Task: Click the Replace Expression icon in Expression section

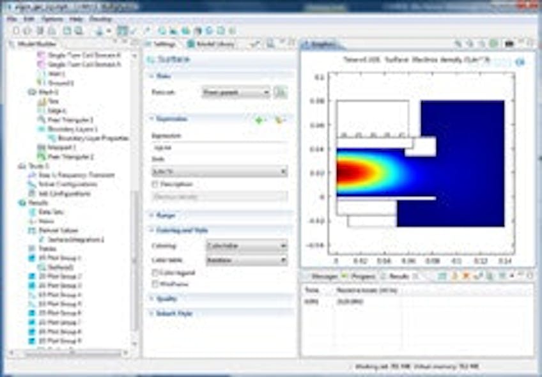Action: [x=279, y=120]
